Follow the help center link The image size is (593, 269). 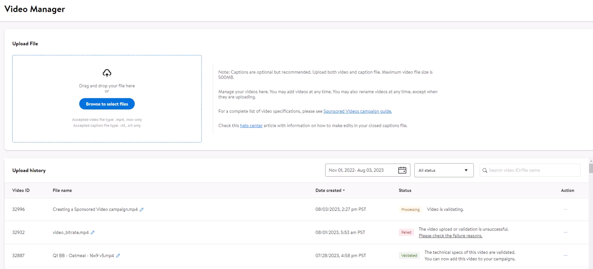(251, 126)
